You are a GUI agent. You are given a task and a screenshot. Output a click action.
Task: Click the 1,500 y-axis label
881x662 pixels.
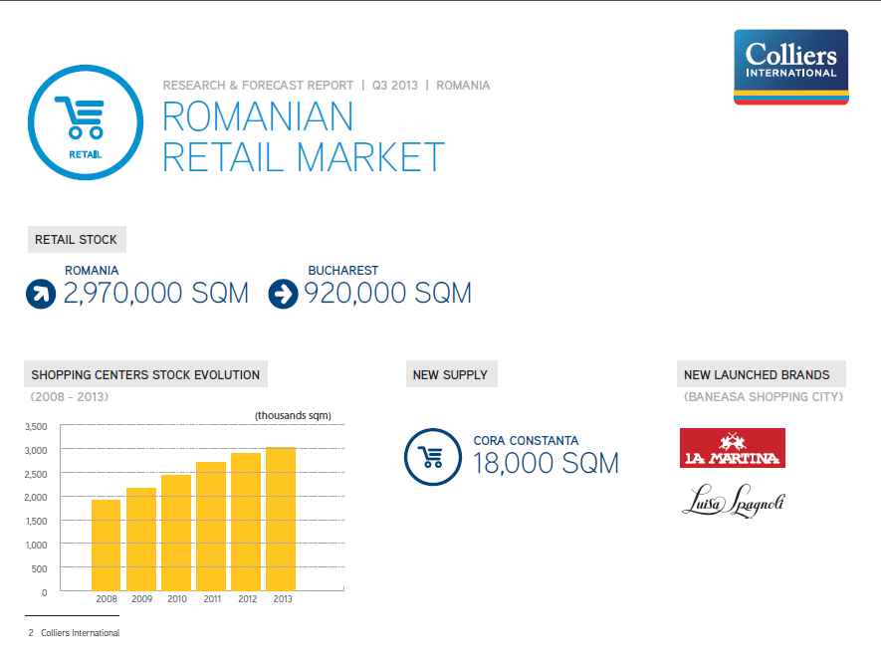36,521
